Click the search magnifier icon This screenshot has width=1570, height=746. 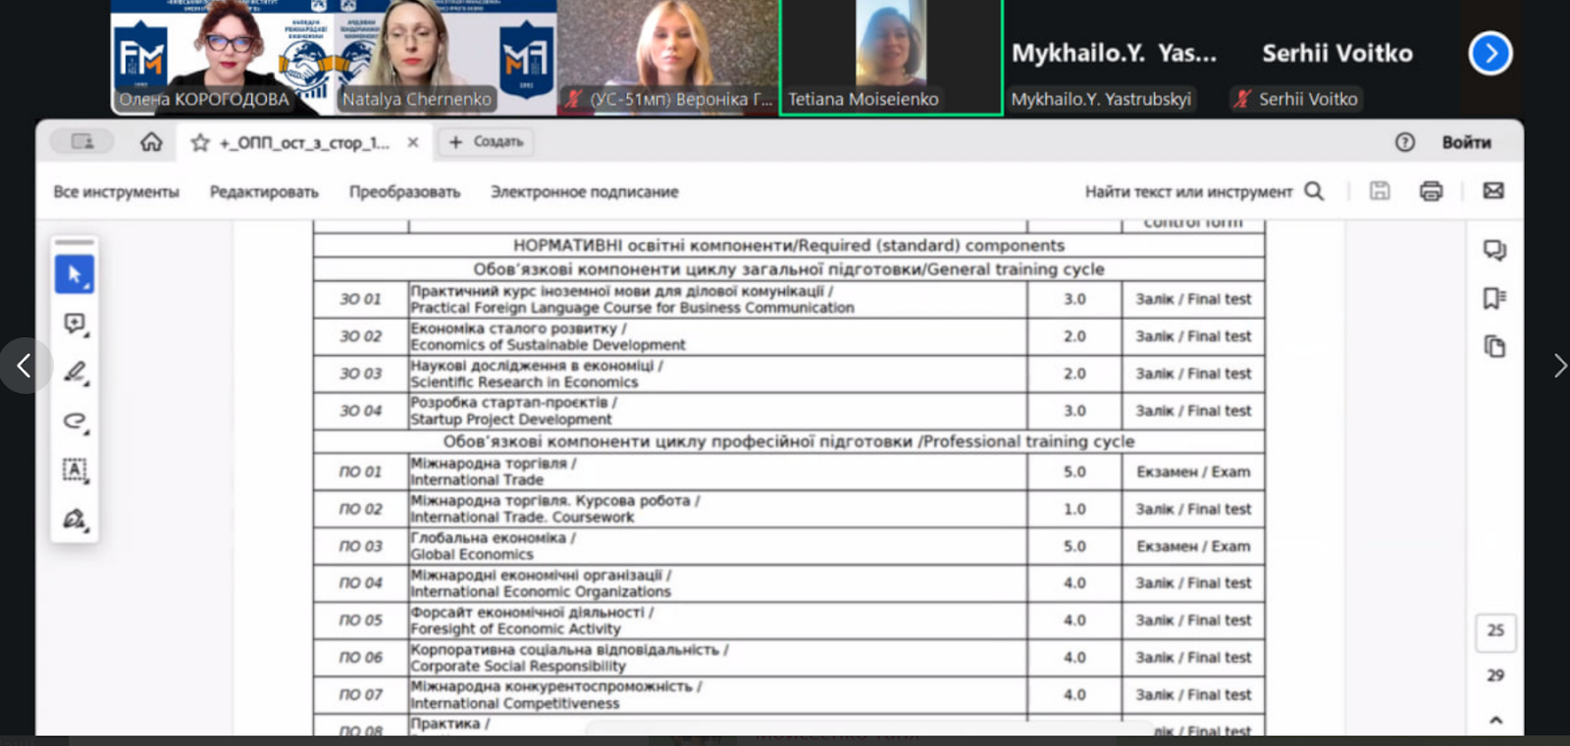(x=1314, y=191)
